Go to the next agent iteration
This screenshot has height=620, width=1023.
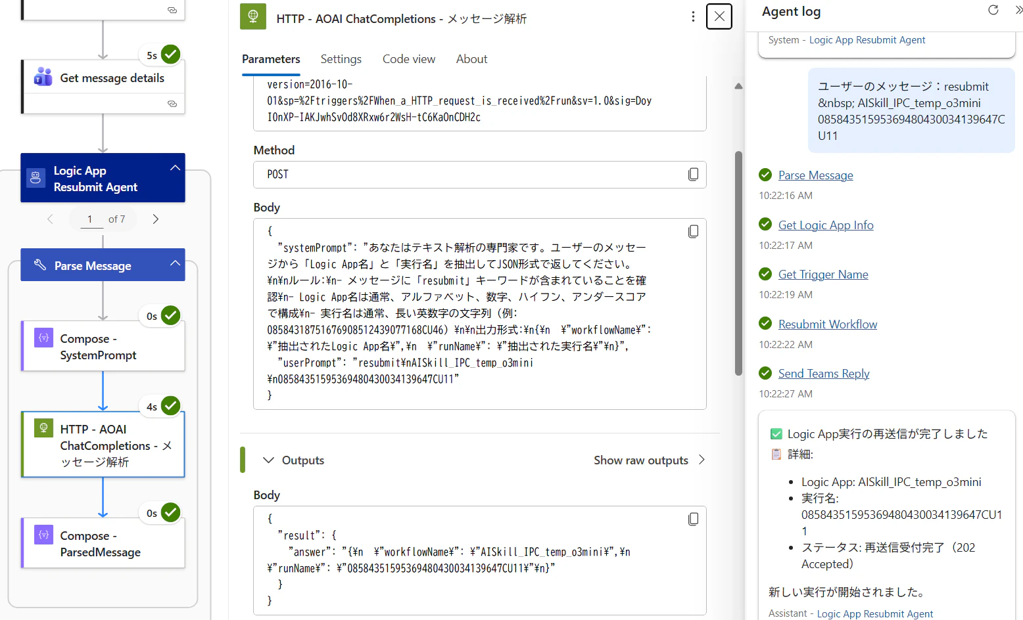pyautogui.click(x=156, y=219)
